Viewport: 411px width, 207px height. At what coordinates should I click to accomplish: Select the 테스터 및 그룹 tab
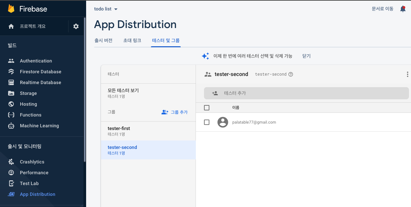coord(166,41)
